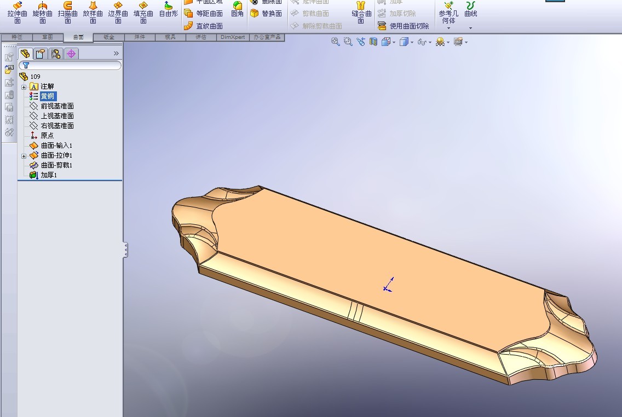This screenshot has width=622, height=417.
Task: Switch to the 草图 tab
Action: (48, 37)
